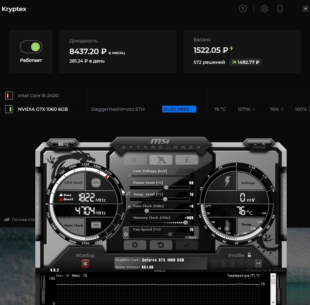The width and height of the screenshot is (310, 305).
Task: Open the Kombustor 'K' stress test button
Action: click(x=135, y=160)
